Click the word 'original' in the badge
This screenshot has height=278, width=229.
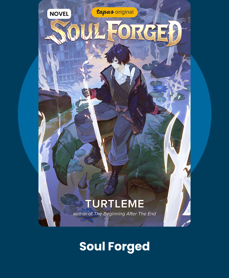click(x=124, y=12)
